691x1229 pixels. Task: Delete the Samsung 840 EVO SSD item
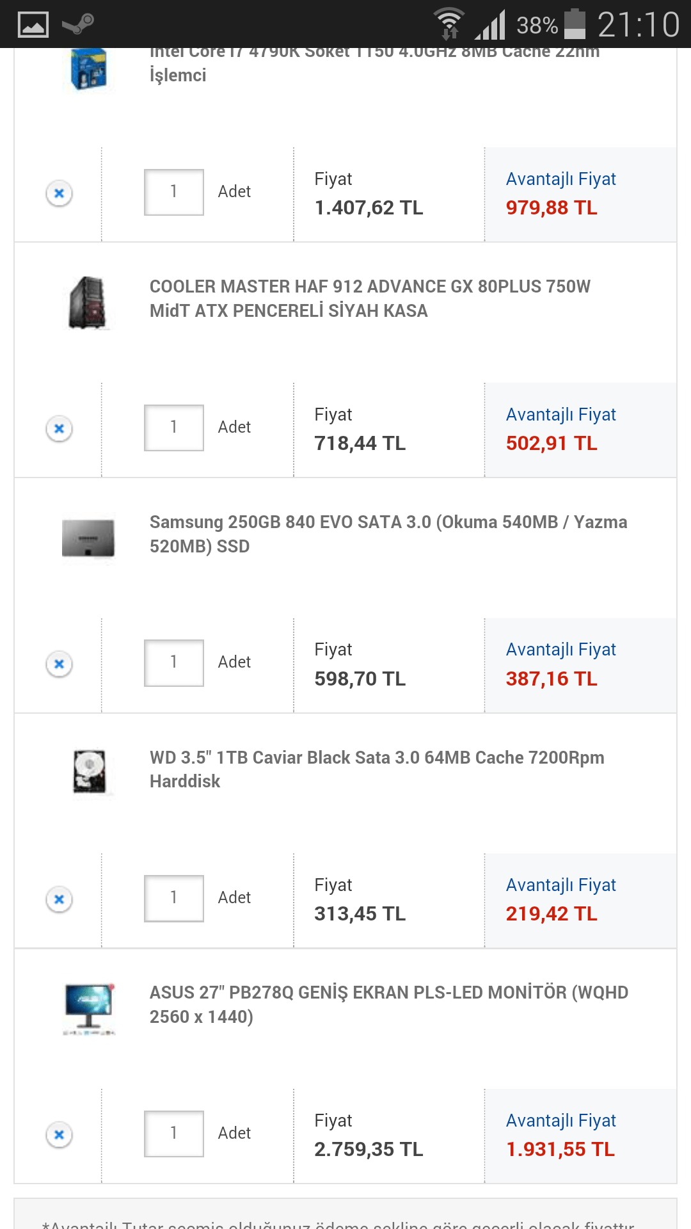click(x=59, y=664)
